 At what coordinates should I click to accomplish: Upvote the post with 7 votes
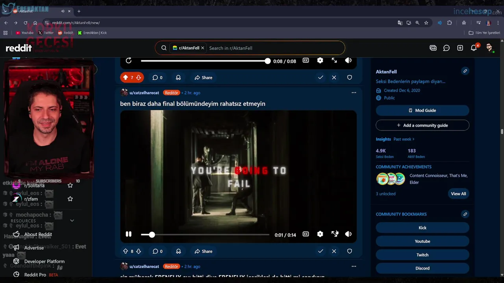126,77
